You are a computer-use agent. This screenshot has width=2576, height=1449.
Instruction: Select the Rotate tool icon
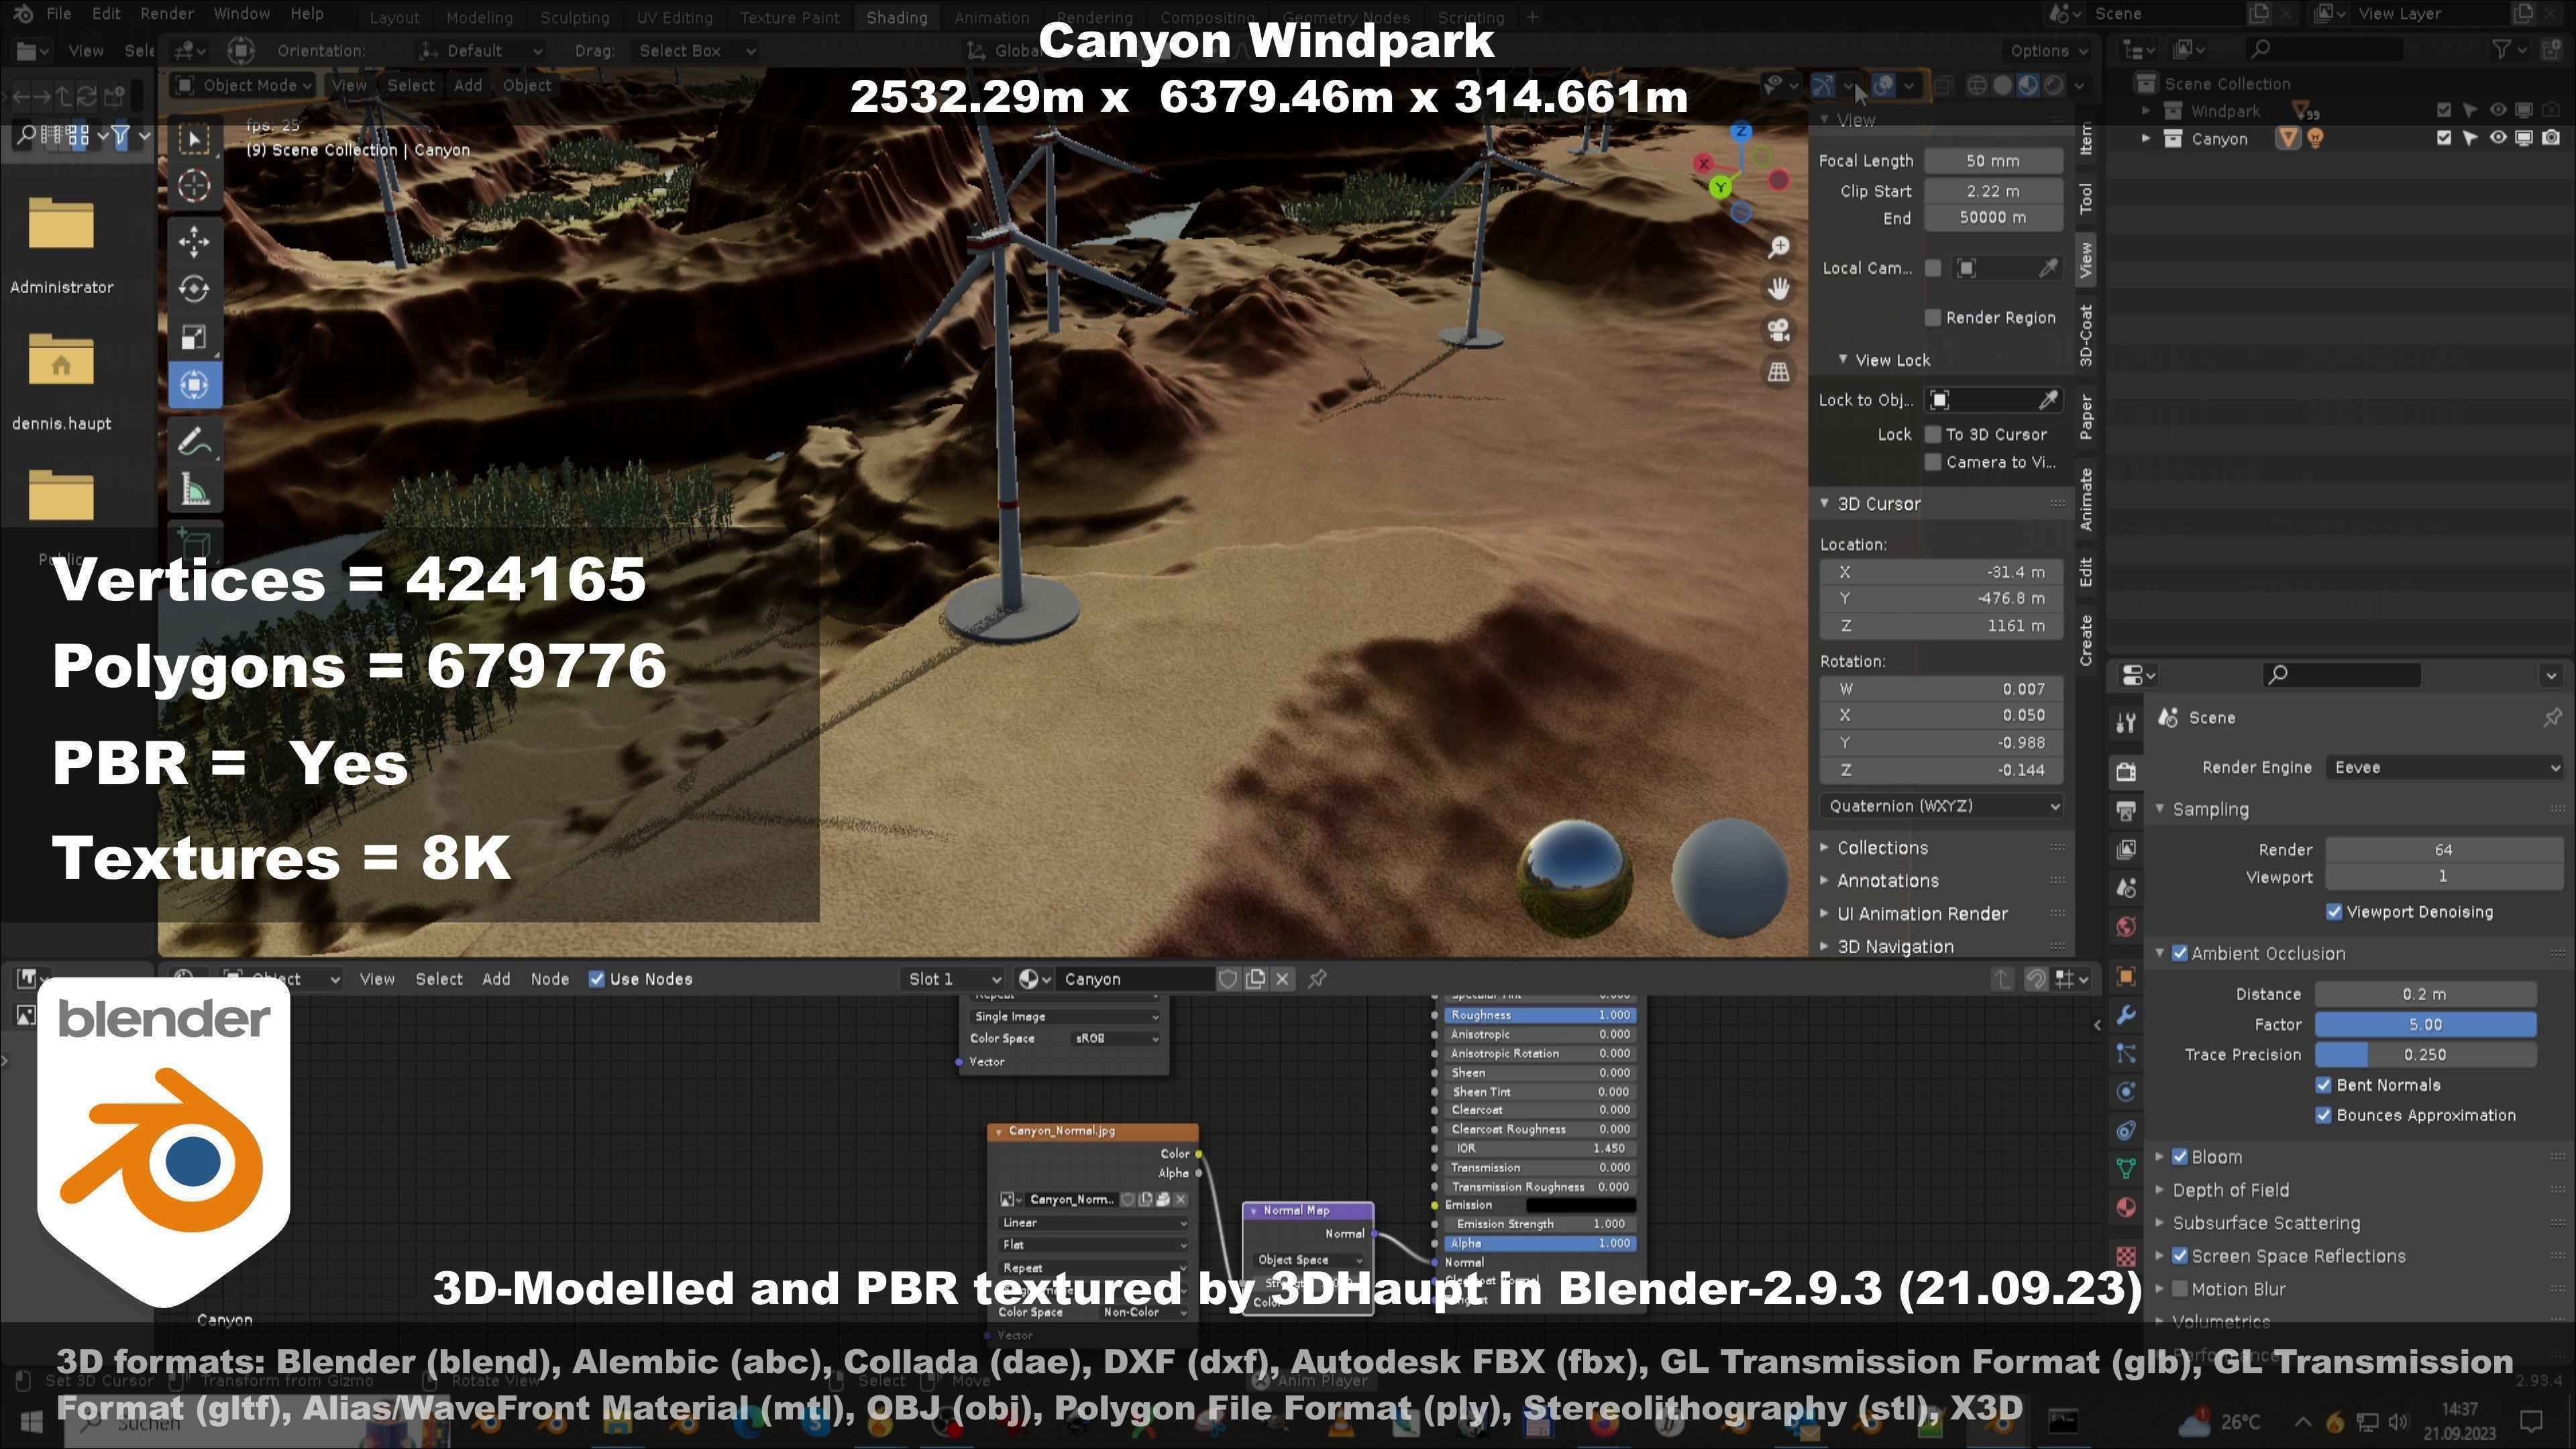pos(194,289)
